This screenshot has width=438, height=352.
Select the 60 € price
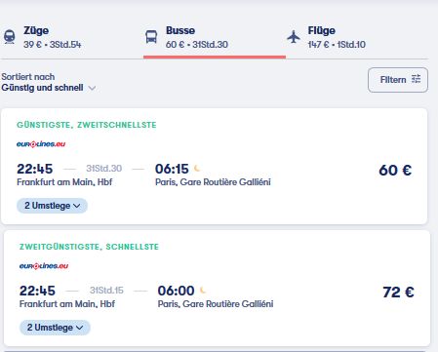395,170
